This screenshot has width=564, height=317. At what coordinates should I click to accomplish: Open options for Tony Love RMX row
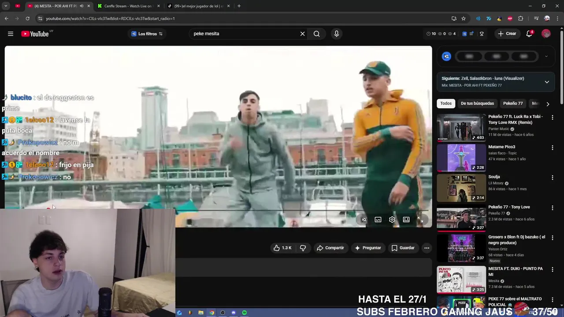coord(552,118)
